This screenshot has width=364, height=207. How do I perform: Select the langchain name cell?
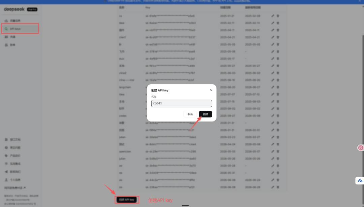125,87
